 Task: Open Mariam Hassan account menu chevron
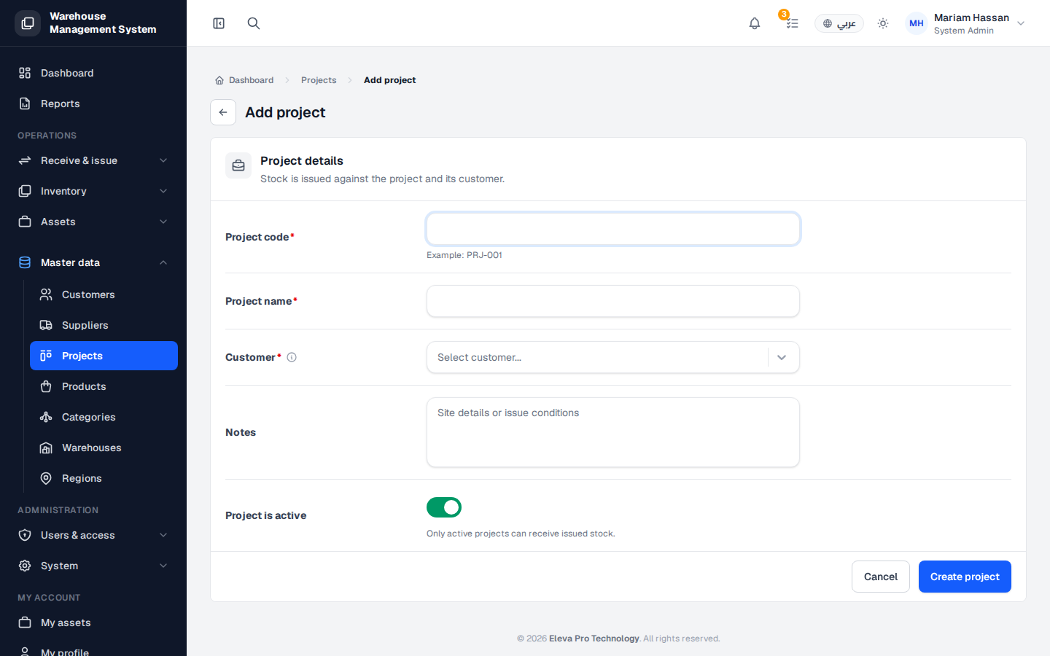coord(1021,23)
